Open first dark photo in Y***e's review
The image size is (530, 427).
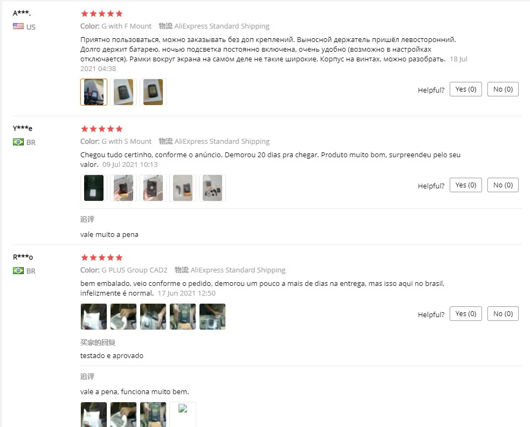[x=94, y=188]
